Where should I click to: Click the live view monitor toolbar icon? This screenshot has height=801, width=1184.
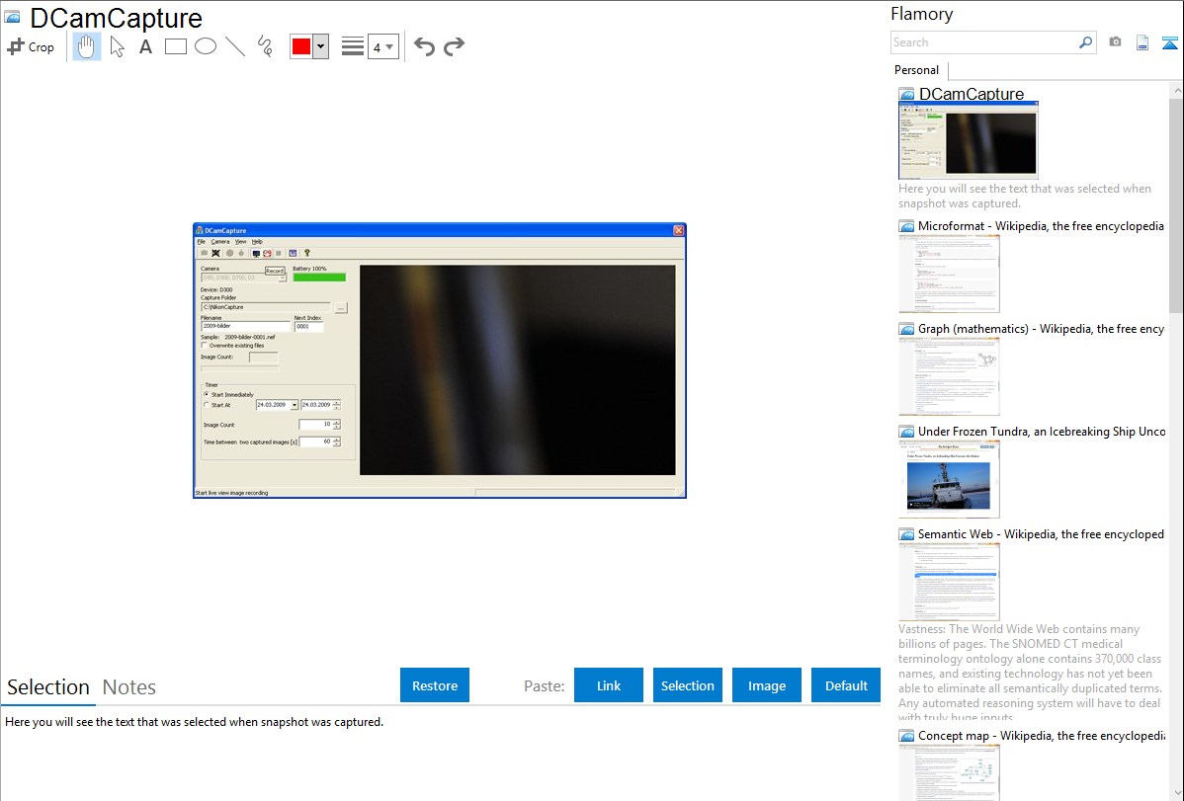click(x=256, y=254)
